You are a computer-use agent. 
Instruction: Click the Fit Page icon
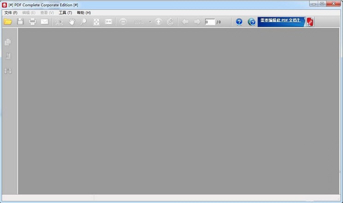96,22
